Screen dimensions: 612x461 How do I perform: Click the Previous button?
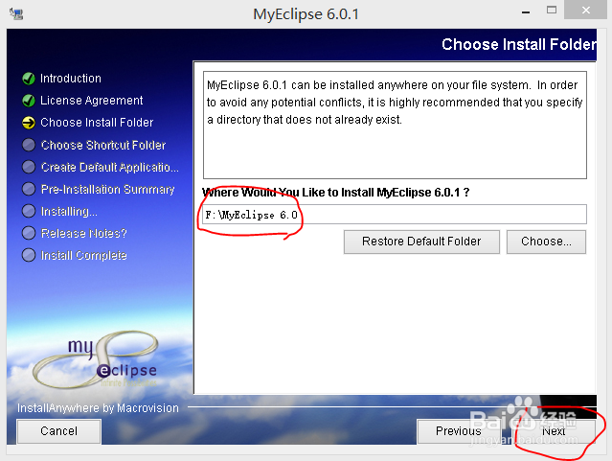point(458,431)
